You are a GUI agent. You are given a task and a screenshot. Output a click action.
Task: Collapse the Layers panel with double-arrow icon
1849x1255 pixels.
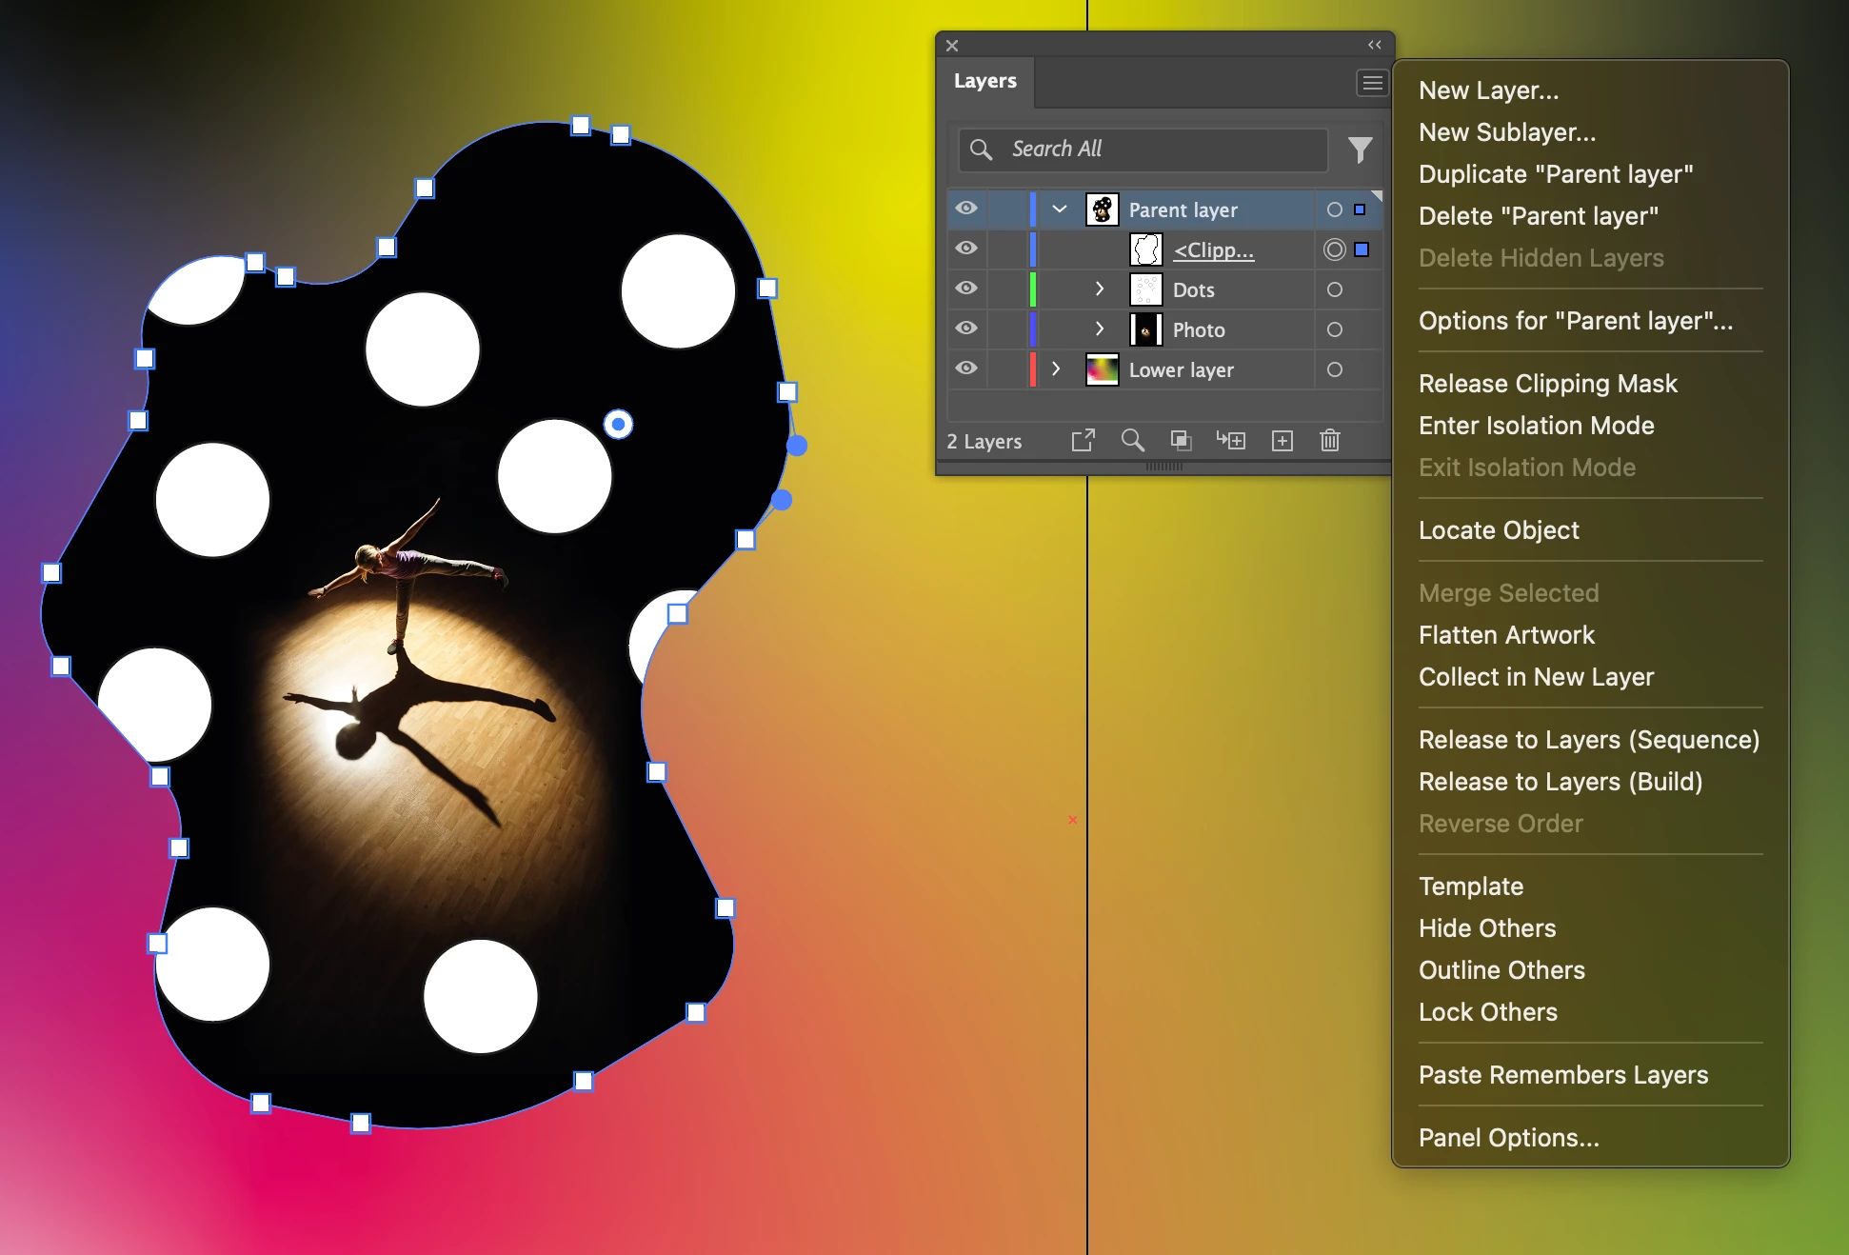[x=1374, y=45]
